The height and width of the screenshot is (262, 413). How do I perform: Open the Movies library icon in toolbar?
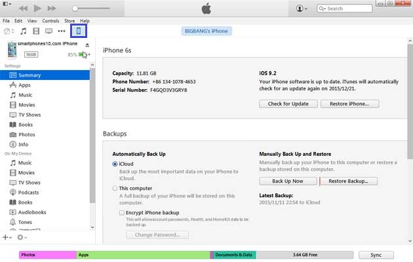(x=36, y=31)
